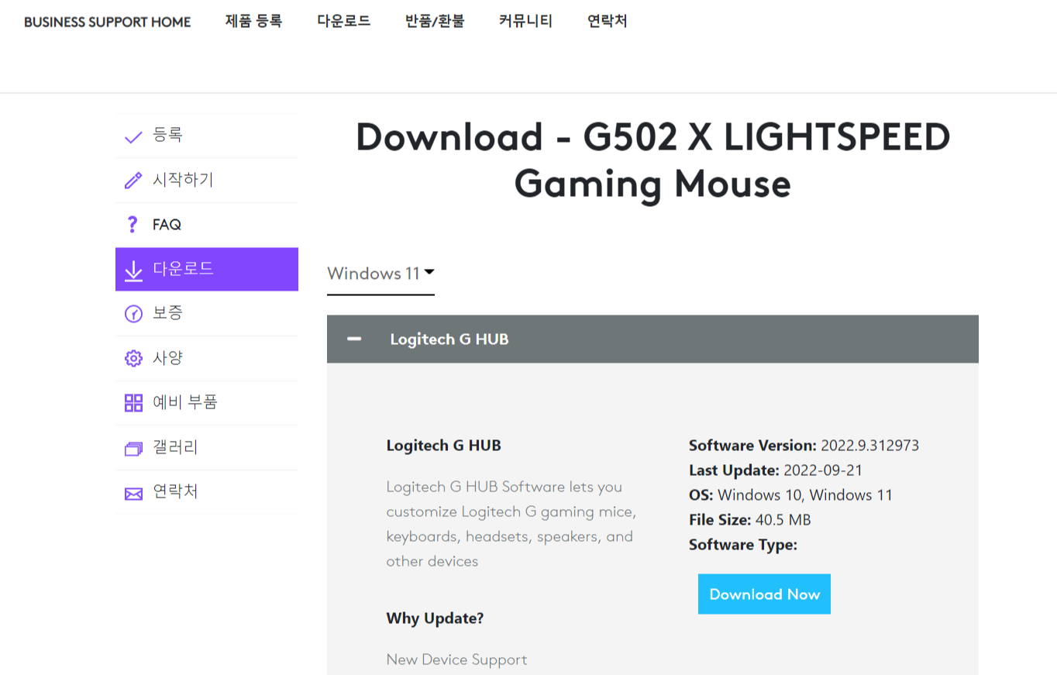This screenshot has height=675, width=1057.
Task: Click the Software Version 2022.9.312973 text
Action: (x=804, y=446)
